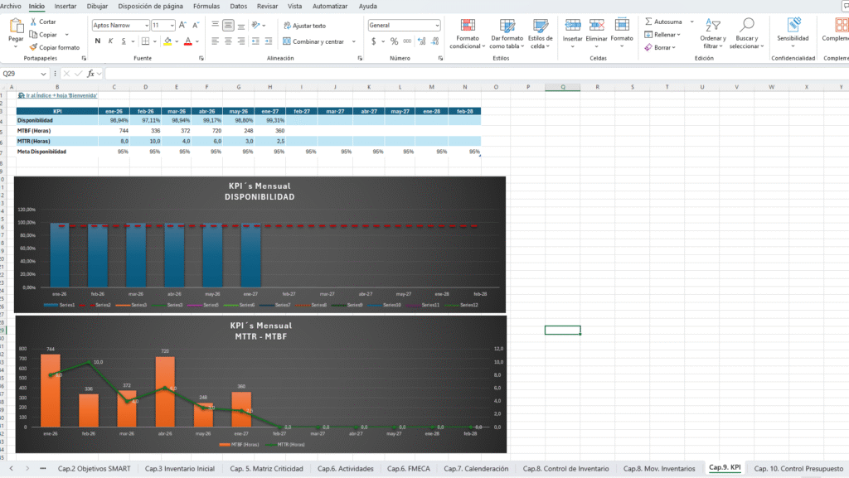Viewport: 849px width, 478px height.
Task: Center text horizontally
Action: point(228,41)
